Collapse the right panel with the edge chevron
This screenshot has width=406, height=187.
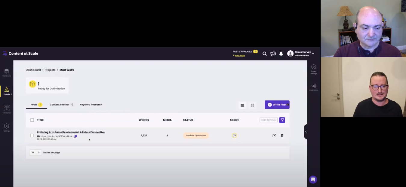[306, 131]
